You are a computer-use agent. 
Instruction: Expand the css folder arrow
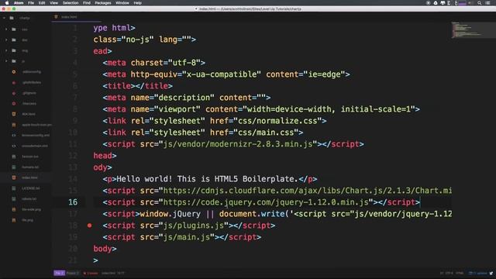[x=6, y=29]
